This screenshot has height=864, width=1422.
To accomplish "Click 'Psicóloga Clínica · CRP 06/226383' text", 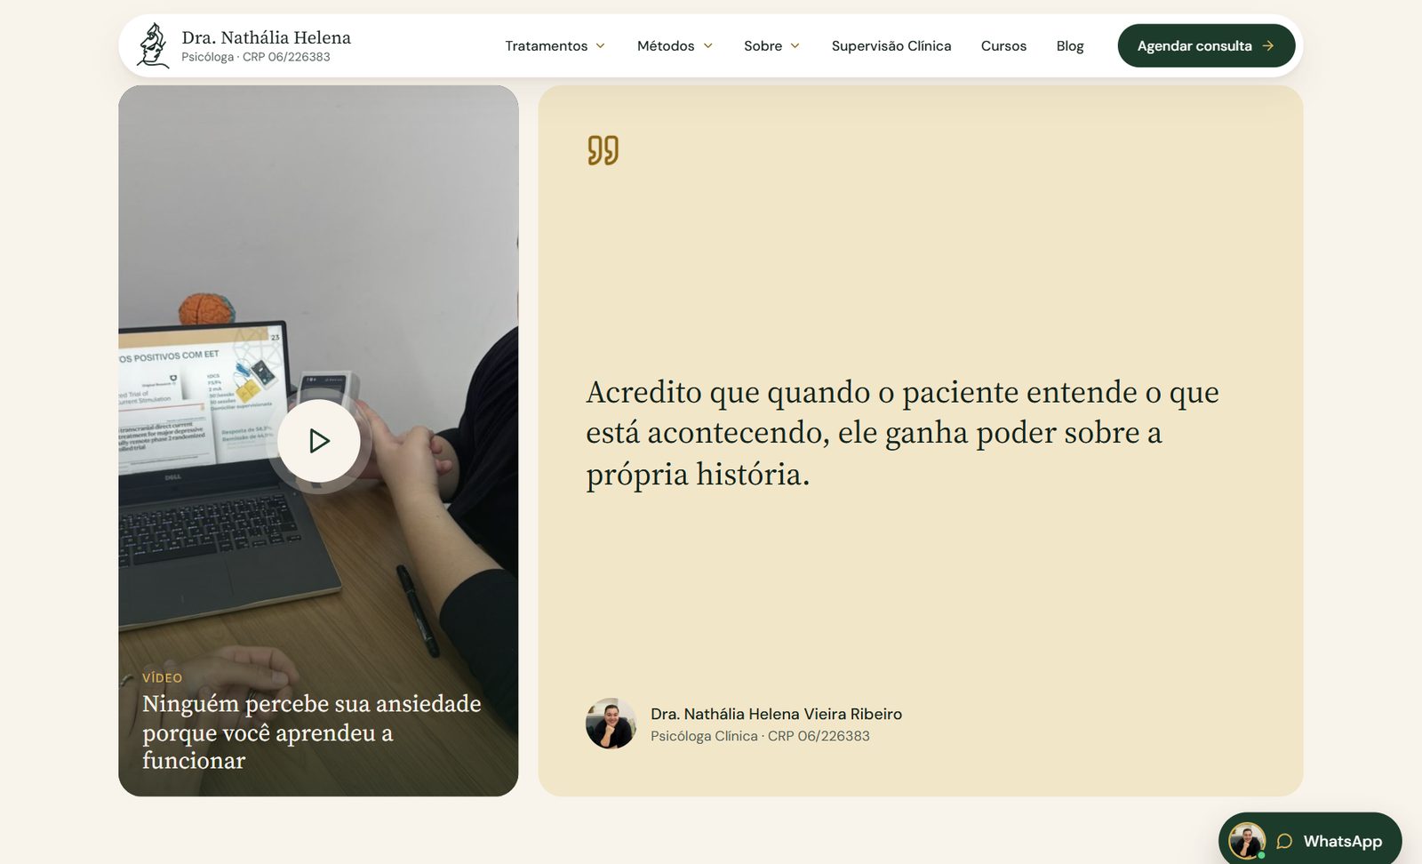I will pos(760,736).
